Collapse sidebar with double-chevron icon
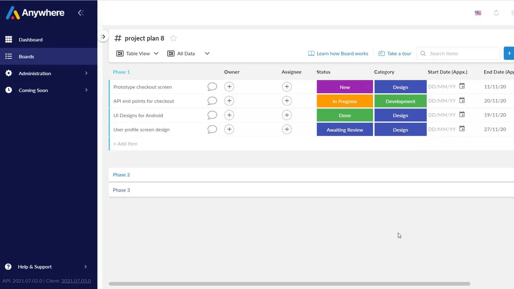The image size is (514, 289). tap(81, 13)
